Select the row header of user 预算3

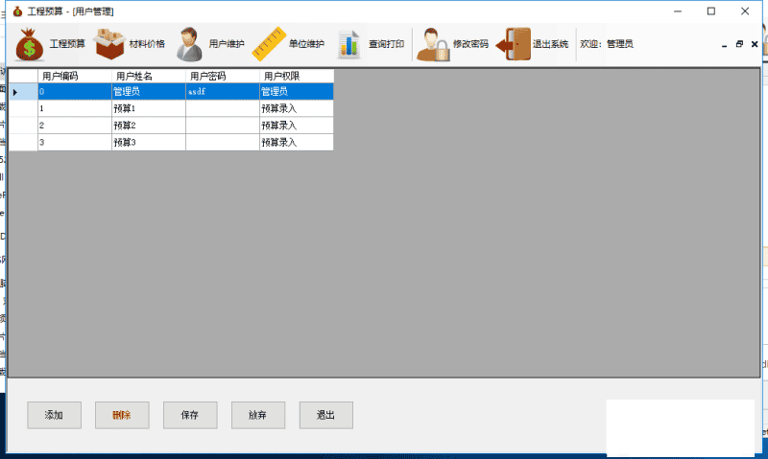[x=23, y=142]
